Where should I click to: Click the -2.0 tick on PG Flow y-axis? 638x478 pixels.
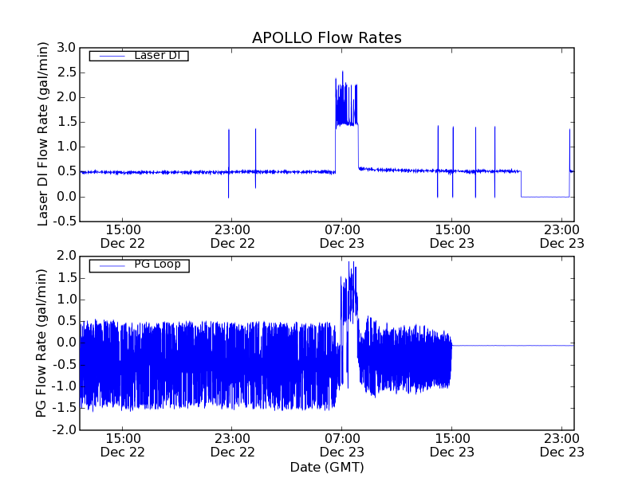pos(64,429)
